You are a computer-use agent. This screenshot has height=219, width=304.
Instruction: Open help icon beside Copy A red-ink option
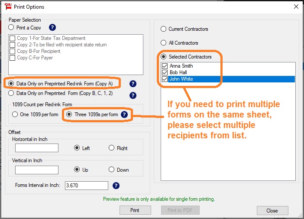(133, 84)
